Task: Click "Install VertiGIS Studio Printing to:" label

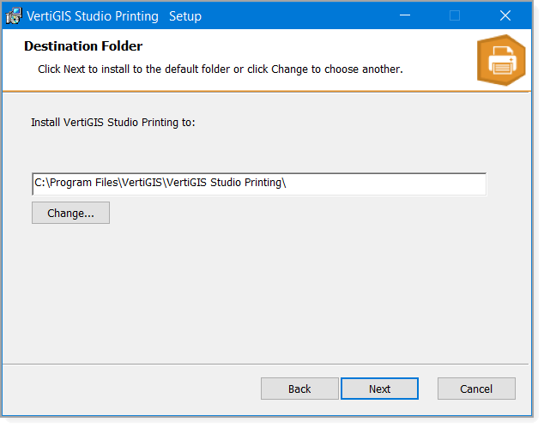Action: 113,123
